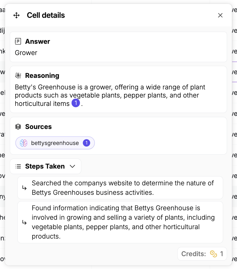Click the stacked layers icon beside Sources
Image resolution: width=237 pixels, height=269 pixels.
(x=18, y=127)
